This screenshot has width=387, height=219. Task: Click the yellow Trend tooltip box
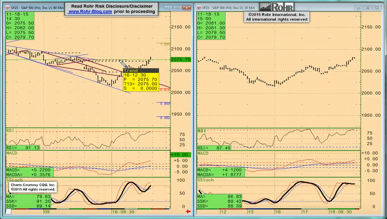tap(141, 80)
